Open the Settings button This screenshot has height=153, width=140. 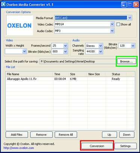[125, 146]
